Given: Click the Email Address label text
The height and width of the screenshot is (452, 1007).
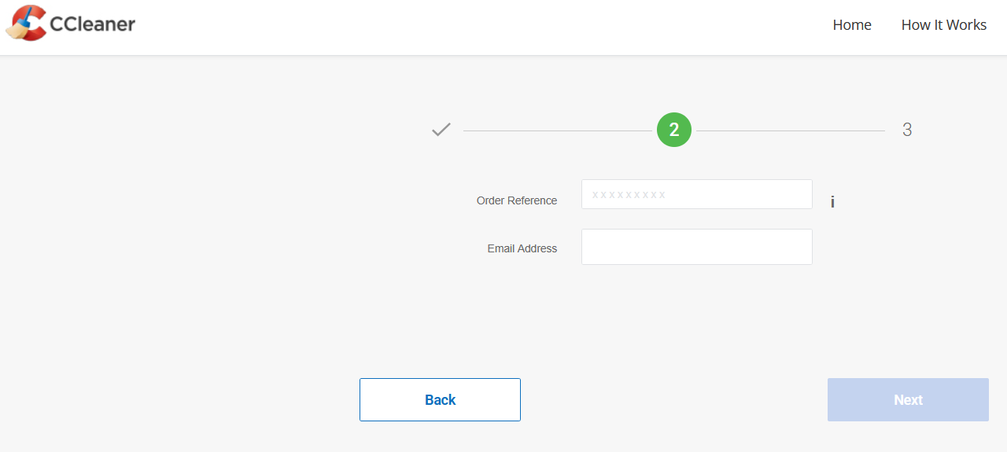Looking at the screenshot, I should coord(522,248).
